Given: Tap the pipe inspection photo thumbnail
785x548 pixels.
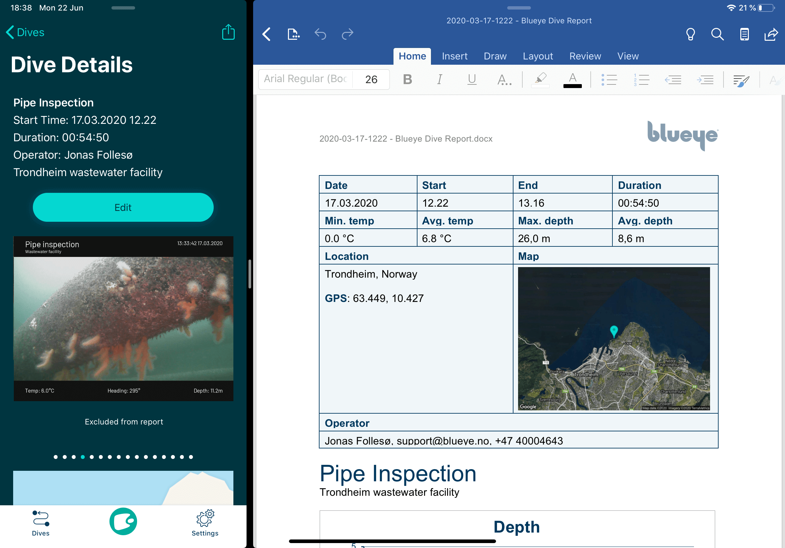Looking at the screenshot, I should (x=123, y=318).
